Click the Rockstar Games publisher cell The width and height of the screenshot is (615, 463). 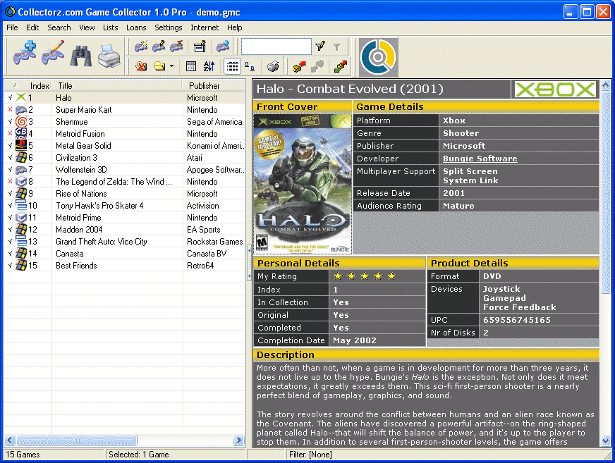pos(214,242)
